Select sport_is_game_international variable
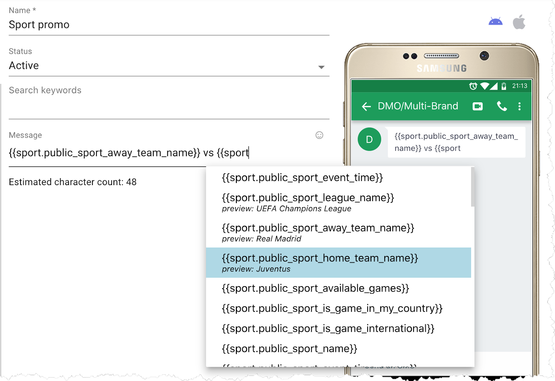Image resolution: width=555 pixels, height=381 pixels. (x=328, y=329)
